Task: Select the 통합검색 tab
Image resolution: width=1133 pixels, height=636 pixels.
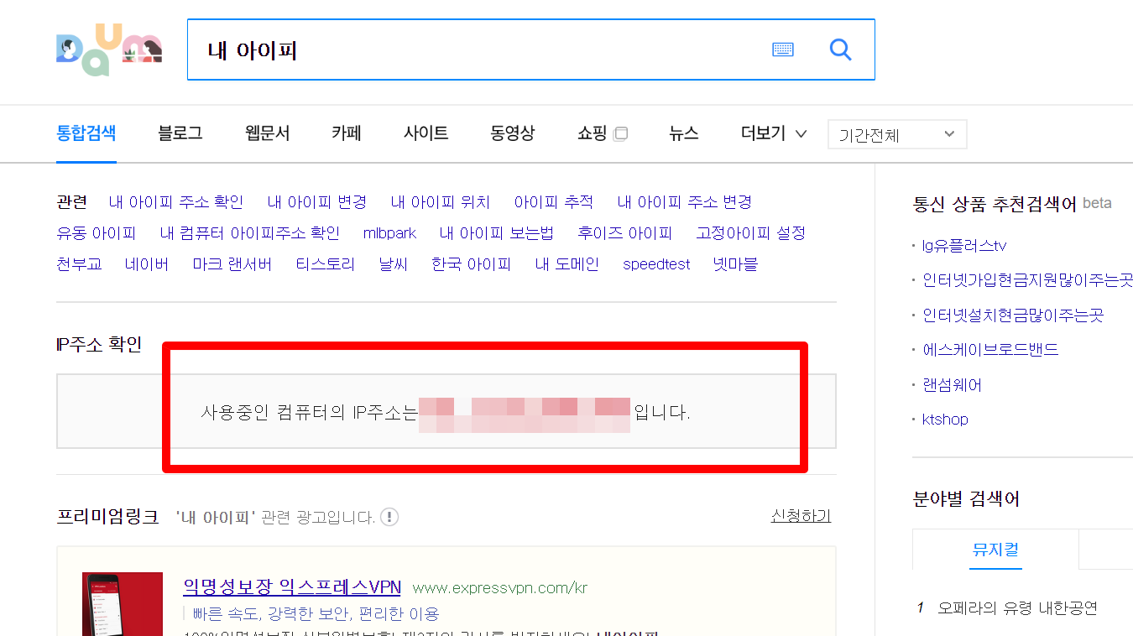Action: (86, 133)
